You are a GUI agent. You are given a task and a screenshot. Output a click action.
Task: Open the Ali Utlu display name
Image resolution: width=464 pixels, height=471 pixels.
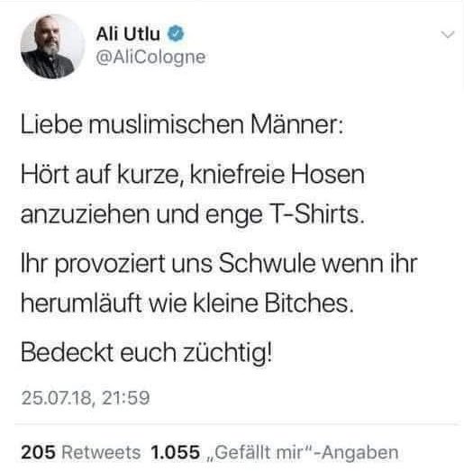tap(128, 33)
